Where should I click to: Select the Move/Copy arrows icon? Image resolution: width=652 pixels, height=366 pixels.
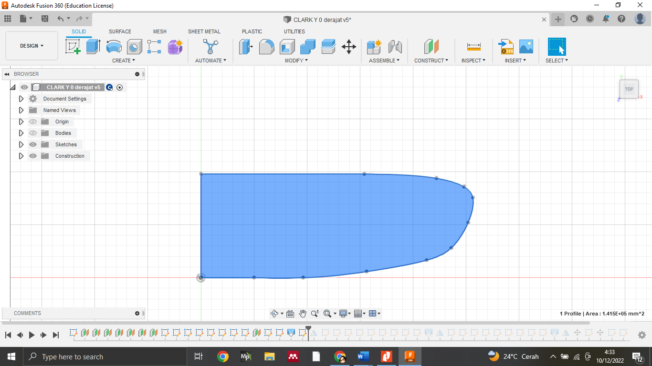tap(349, 47)
